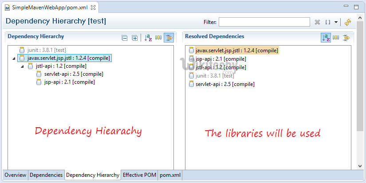The width and height of the screenshot is (366, 183).
Task: Open the Dependencies tab
Action: [x=46, y=175]
